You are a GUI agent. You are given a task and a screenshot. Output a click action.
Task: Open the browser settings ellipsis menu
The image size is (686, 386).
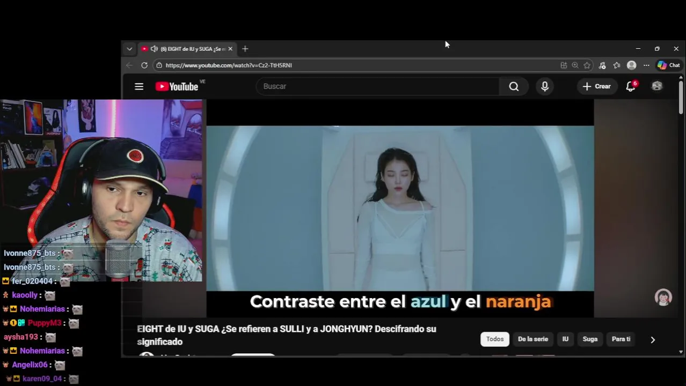tap(646, 65)
